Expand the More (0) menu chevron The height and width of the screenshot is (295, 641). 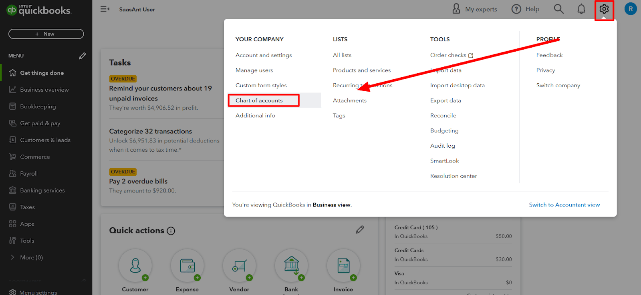point(12,257)
